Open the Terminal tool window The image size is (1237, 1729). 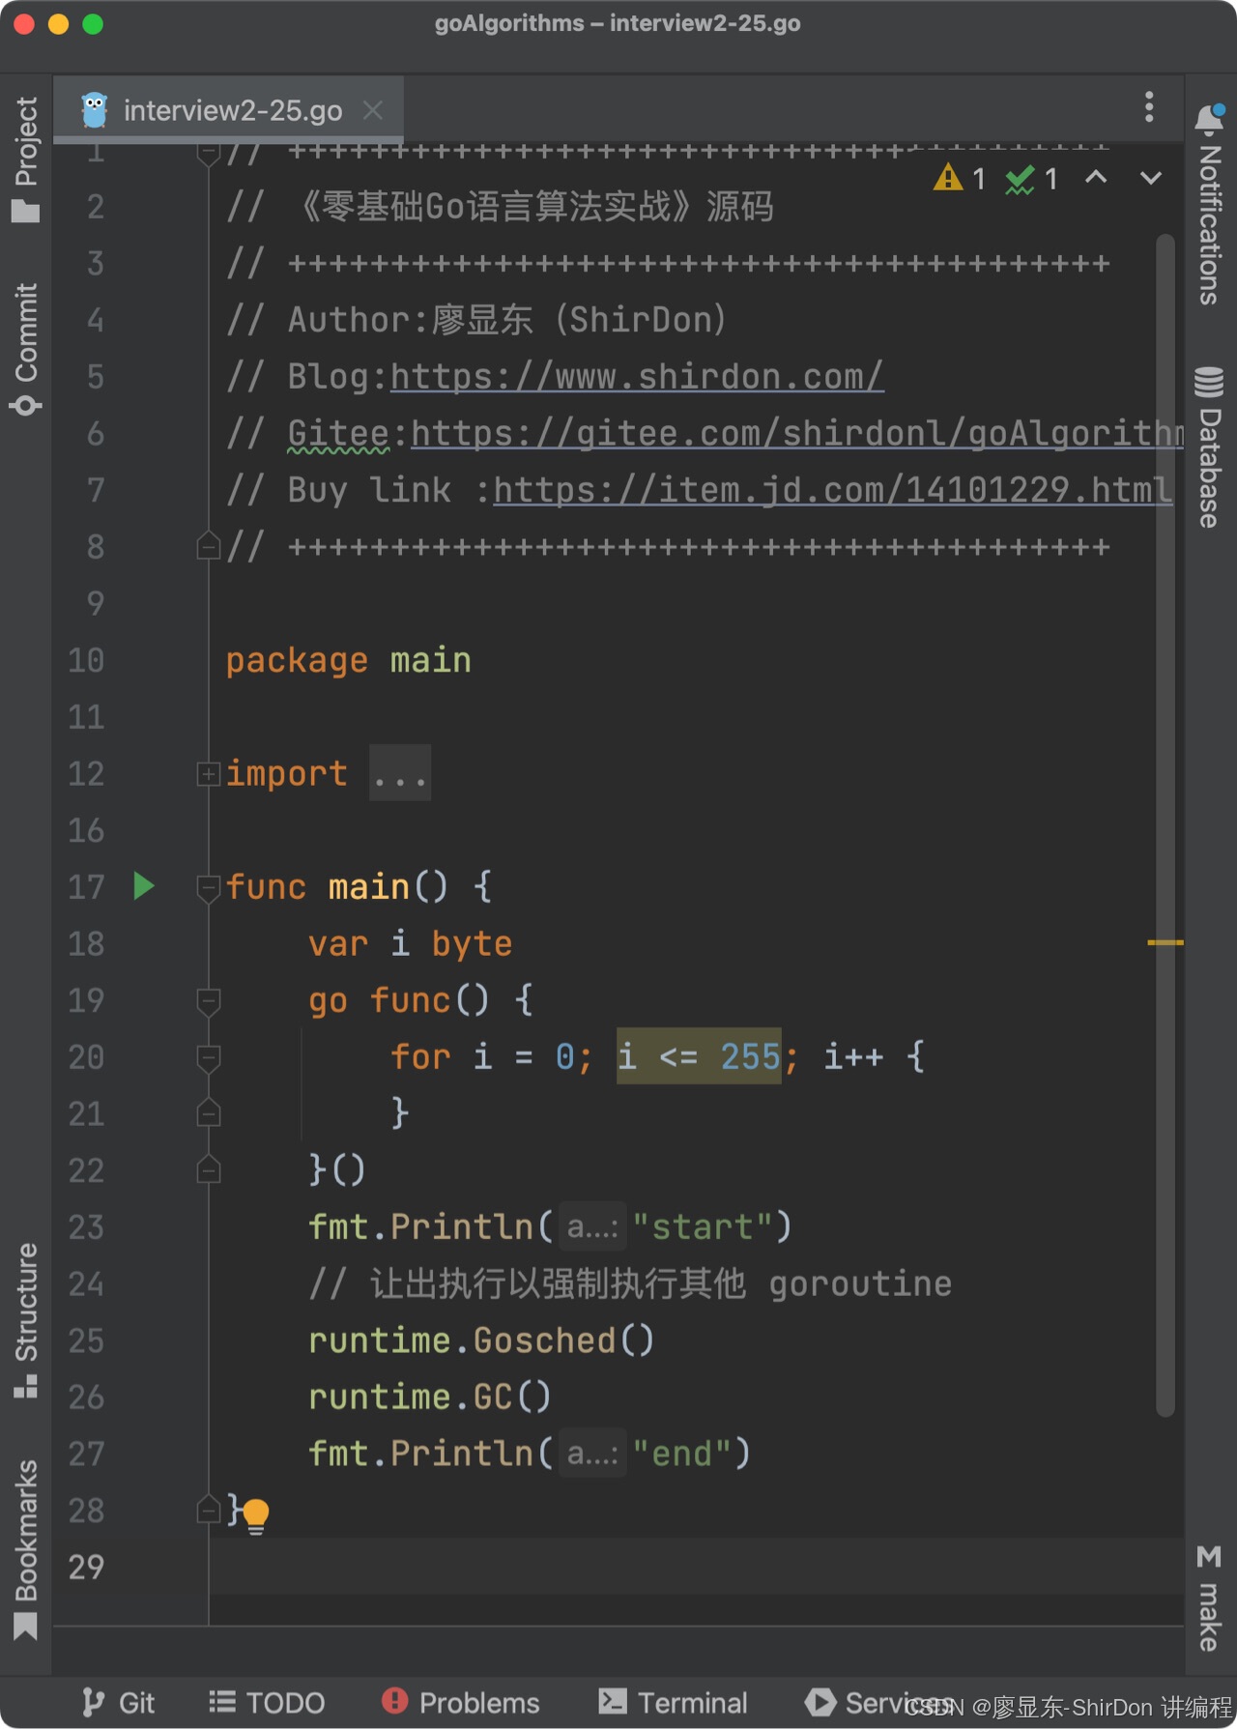(674, 1702)
